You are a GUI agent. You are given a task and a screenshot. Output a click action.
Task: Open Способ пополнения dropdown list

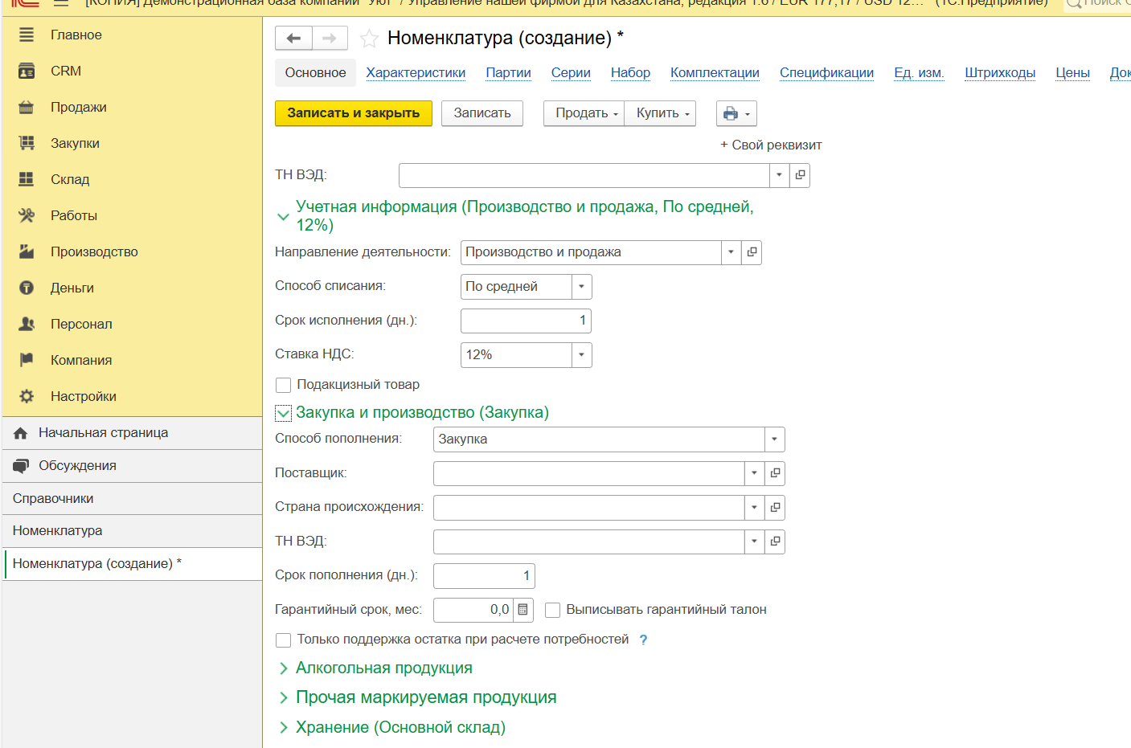coord(774,439)
